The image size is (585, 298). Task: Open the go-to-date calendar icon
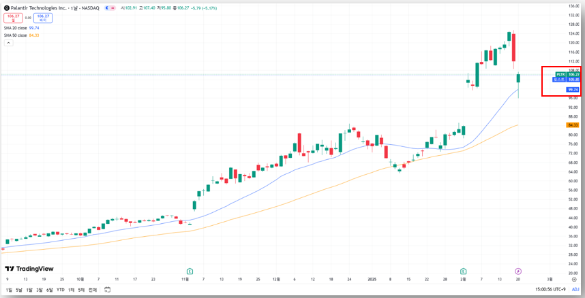coord(108,289)
